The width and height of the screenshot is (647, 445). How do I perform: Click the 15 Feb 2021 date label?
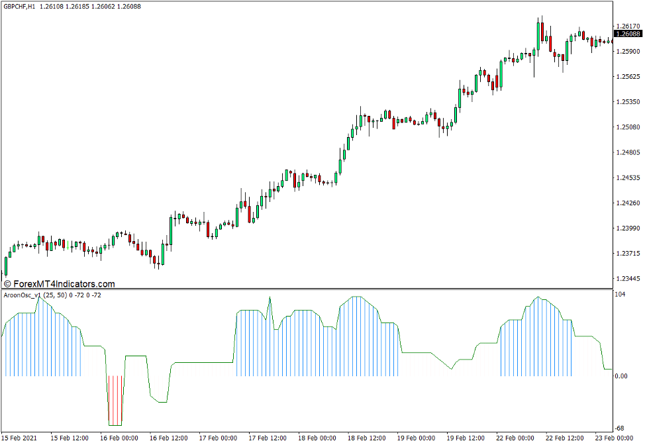pyautogui.click(x=21, y=438)
